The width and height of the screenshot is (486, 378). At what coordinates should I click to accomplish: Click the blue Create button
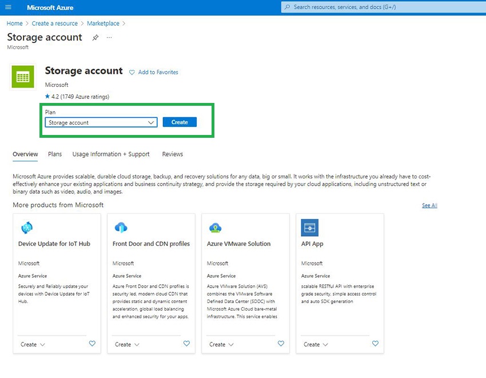[180, 122]
